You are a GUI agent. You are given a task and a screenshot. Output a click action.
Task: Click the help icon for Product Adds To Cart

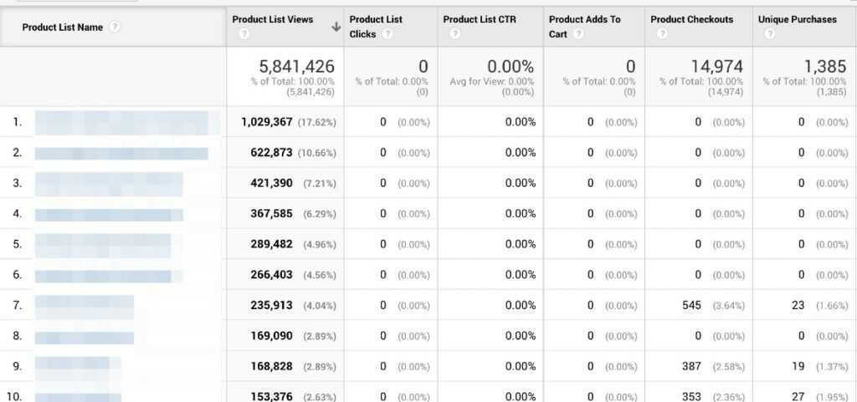pos(577,34)
